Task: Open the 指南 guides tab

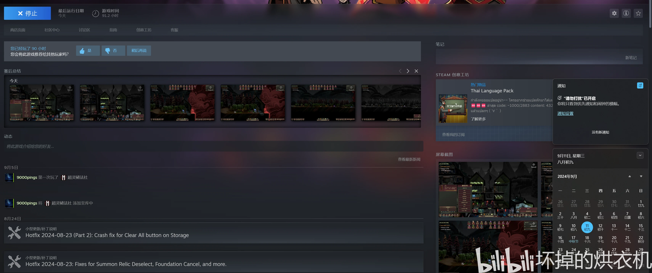Action: tap(113, 30)
